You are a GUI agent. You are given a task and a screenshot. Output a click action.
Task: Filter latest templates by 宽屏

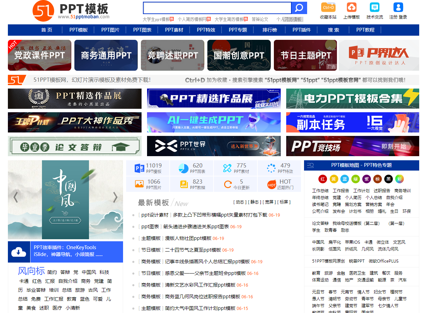coord(269,202)
